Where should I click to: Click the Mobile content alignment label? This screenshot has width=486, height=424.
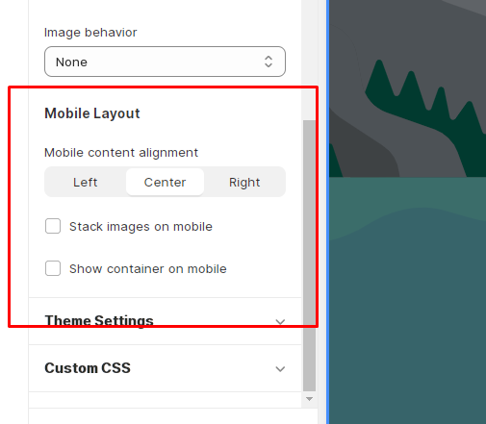[x=121, y=153]
